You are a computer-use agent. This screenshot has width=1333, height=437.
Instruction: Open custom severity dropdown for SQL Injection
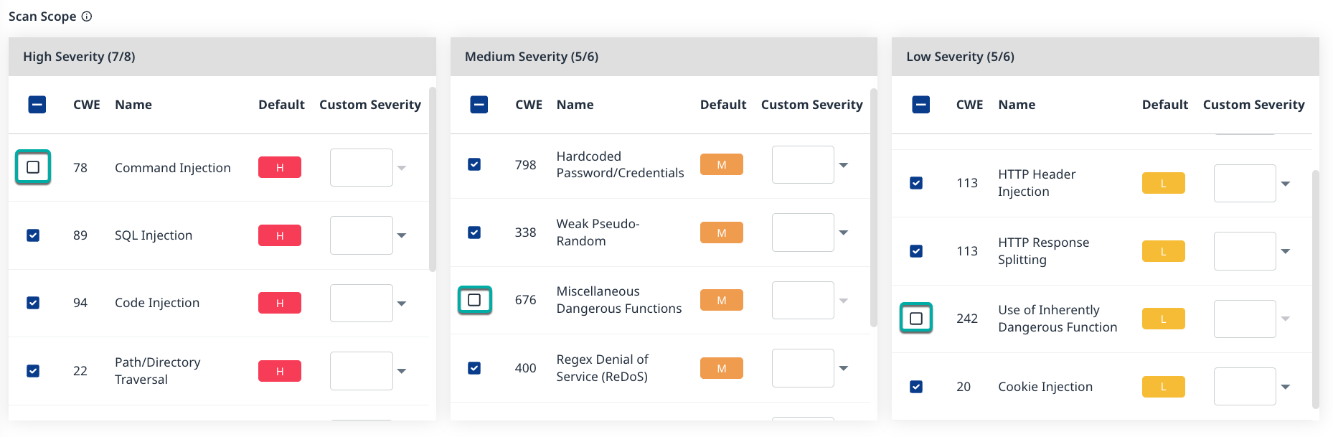[x=402, y=235]
